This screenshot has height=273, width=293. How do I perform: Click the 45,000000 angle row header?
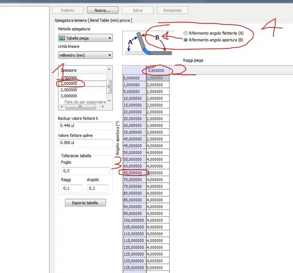tap(135, 146)
